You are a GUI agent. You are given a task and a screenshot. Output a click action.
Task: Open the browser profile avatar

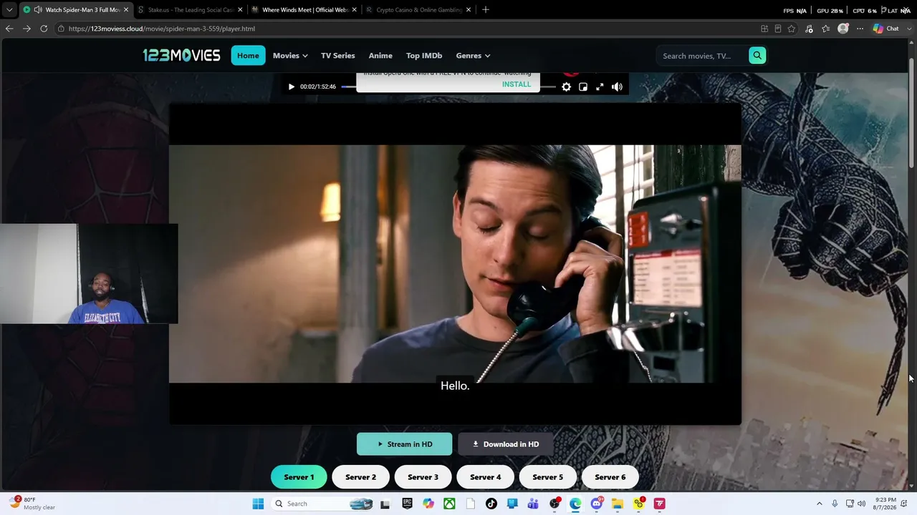843,29
